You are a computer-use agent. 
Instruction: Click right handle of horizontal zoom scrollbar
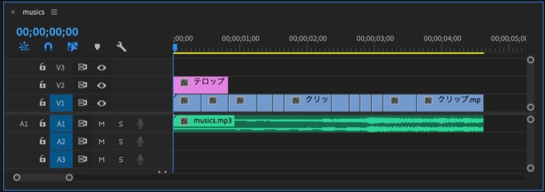70,178
